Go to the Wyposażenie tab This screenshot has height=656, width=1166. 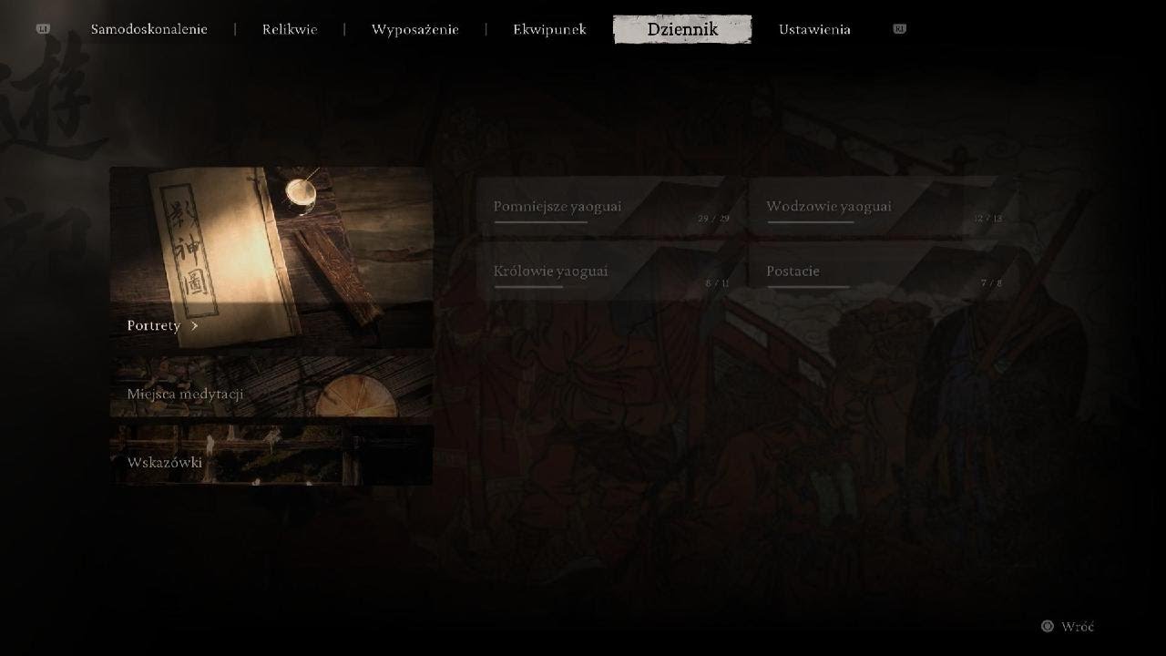point(415,29)
